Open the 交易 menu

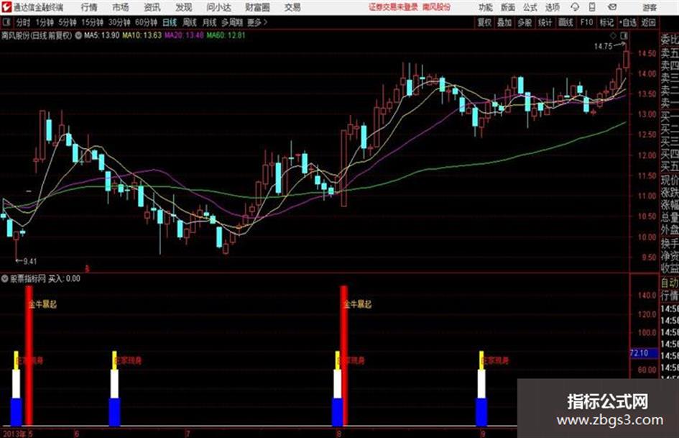click(x=292, y=7)
